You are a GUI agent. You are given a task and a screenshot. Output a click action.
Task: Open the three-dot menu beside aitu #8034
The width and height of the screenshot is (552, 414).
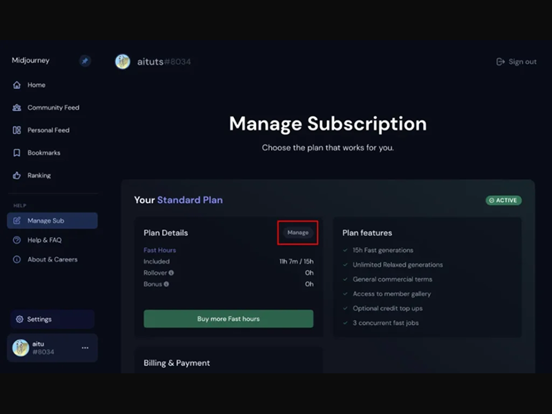pos(85,348)
